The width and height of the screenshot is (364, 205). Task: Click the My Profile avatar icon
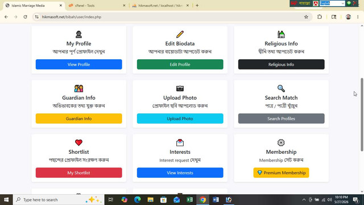click(78, 34)
